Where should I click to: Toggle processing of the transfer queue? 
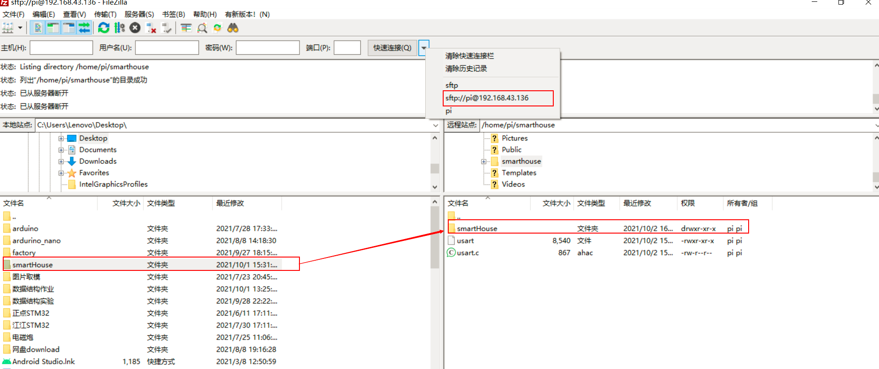point(119,28)
